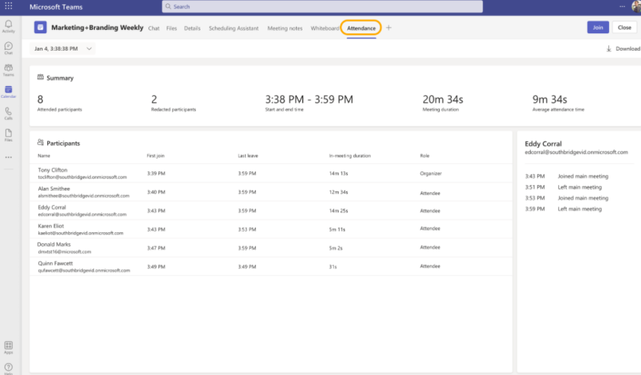The image size is (641, 375).
Task: Open the Calendar sidebar icon
Action: tap(8, 91)
